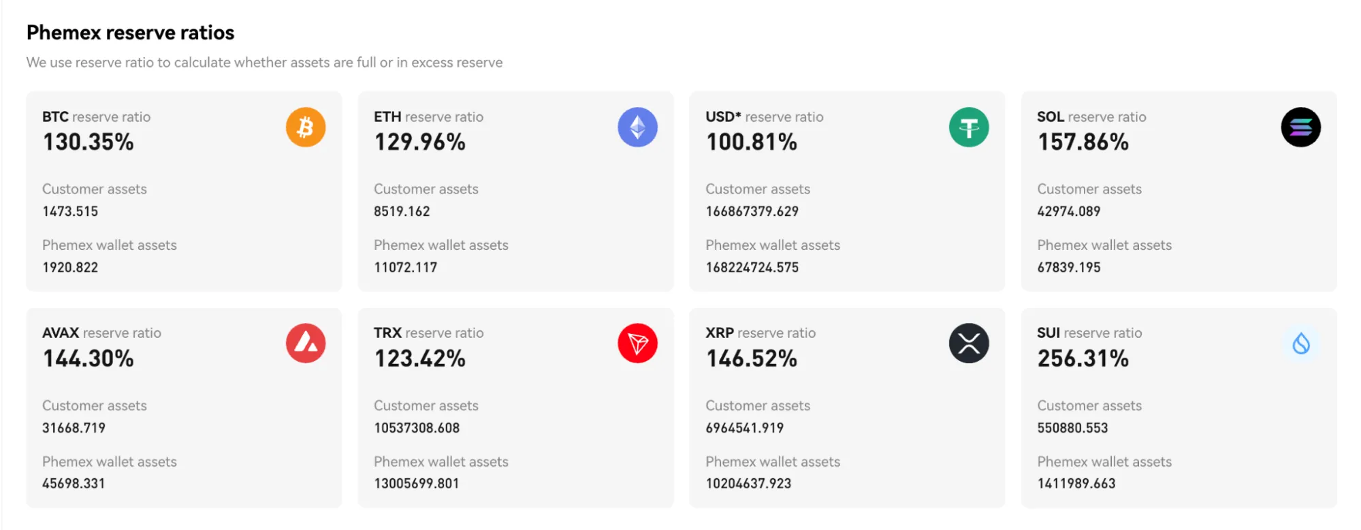
Task: Select USD wallet assets value 168224724.575
Action: pos(752,267)
